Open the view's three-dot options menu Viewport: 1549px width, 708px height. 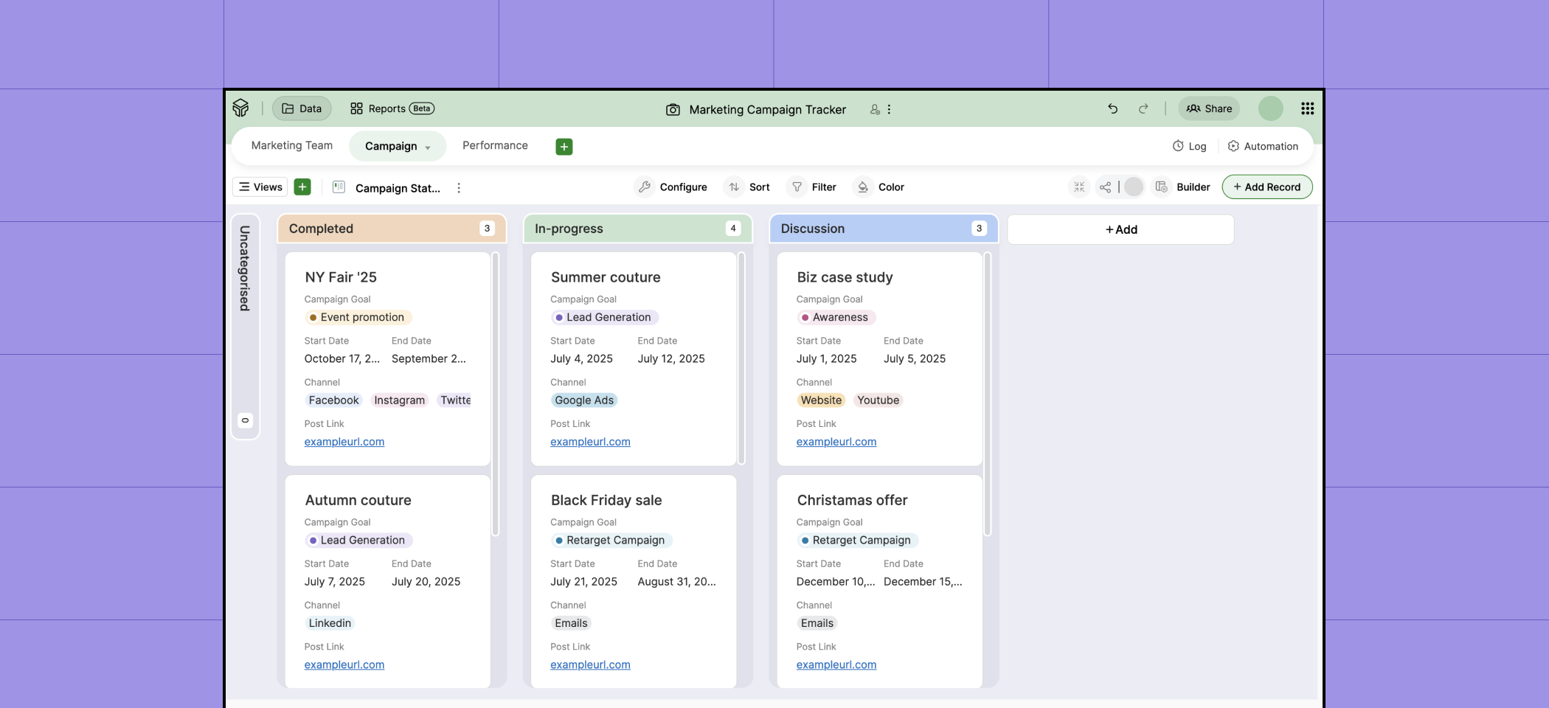click(459, 188)
